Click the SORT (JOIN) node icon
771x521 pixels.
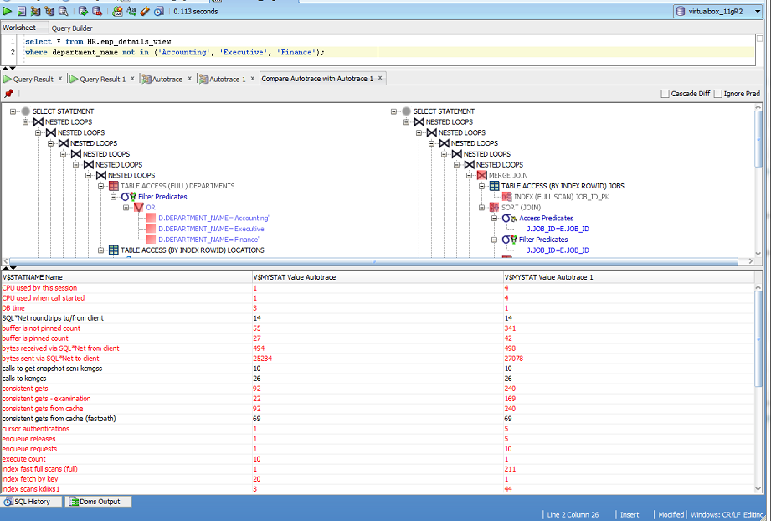point(494,208)
